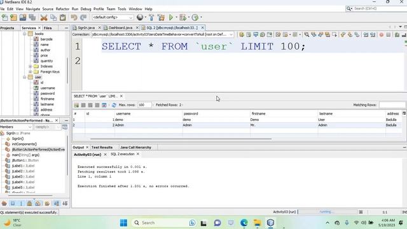Viewport: 407px width, 229px height.
Task: Click the running progress bar in status bar
Action: coord(328,212)
